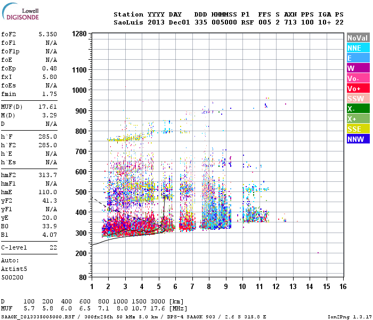
Task: Click the yE value 20.0
Action: click(50, 218)
